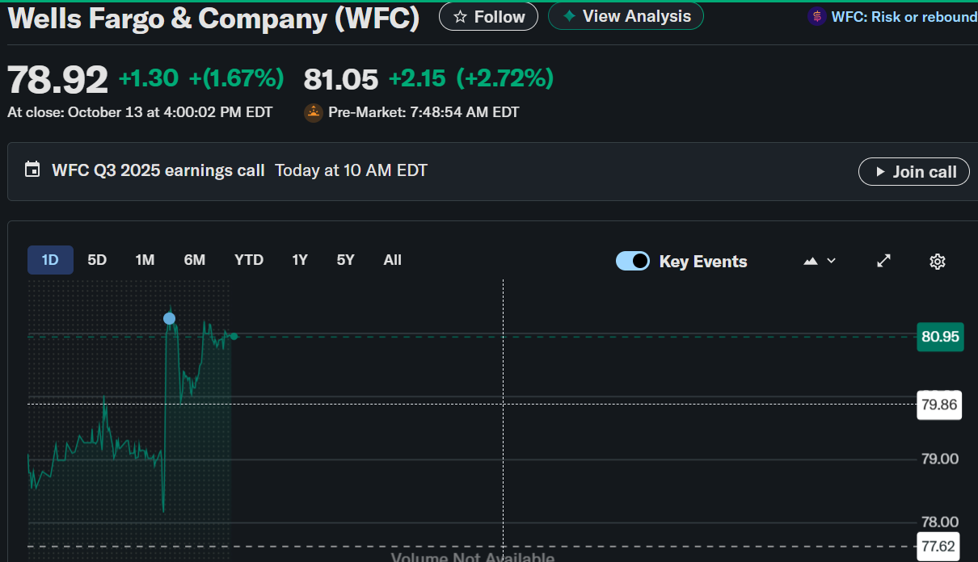Click the calendar icon beside earnings call
This screenshot has width=978, height=562.
pyautogui.click(x=32, y=170)
